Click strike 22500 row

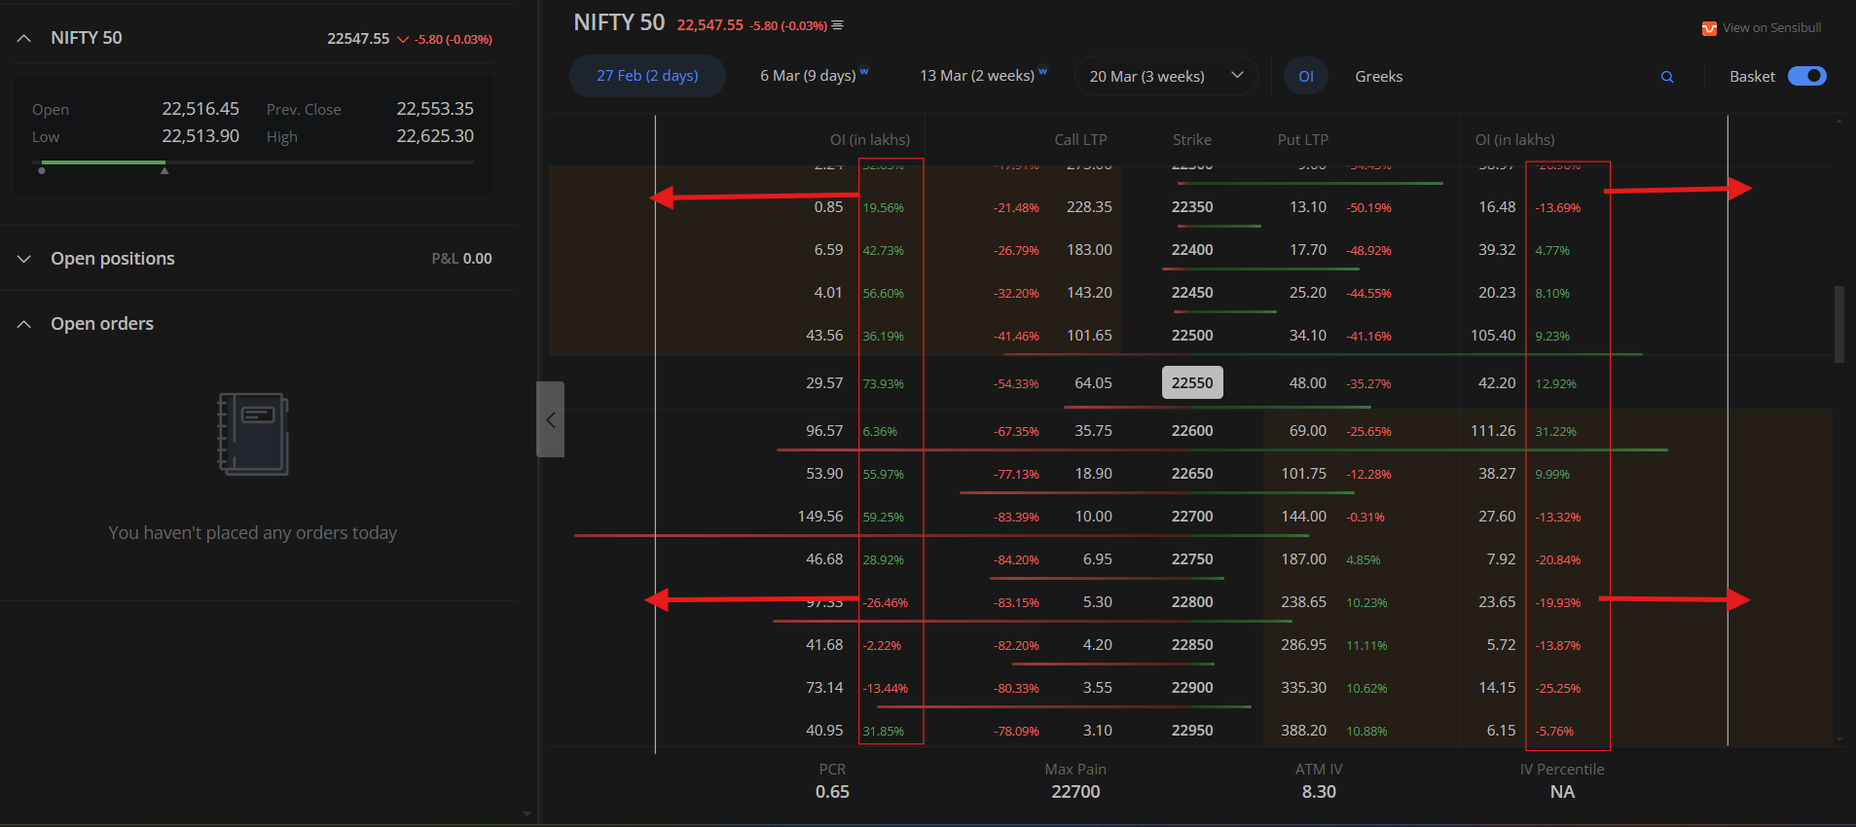(x=1192, y=336)
